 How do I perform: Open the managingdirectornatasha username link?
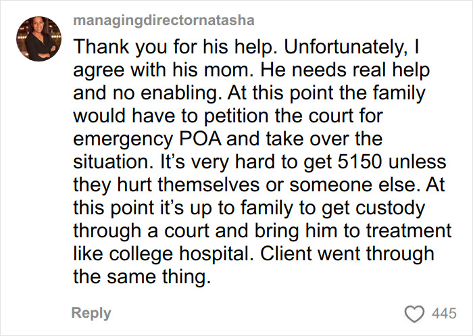[x=163, y=20]
